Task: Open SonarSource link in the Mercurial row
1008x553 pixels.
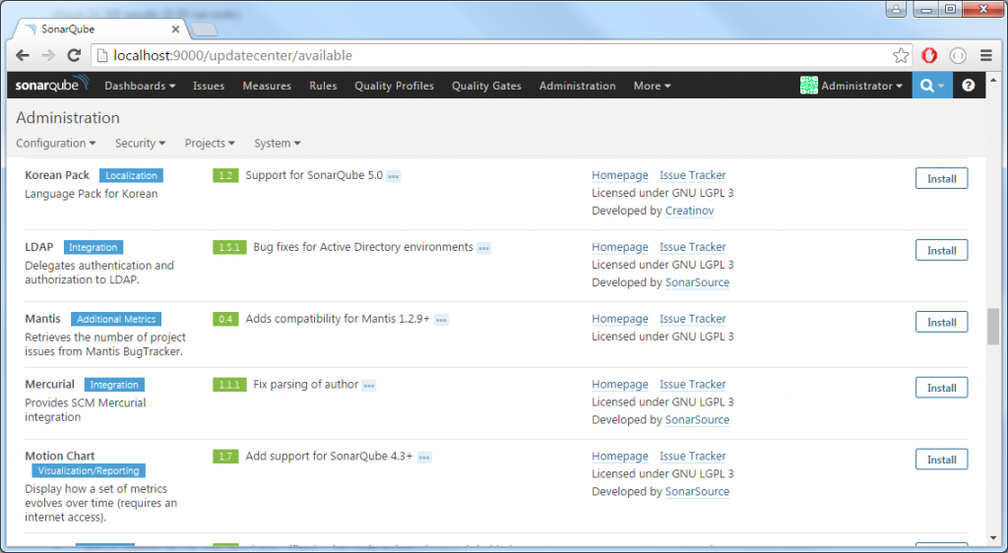Action: [697, 420]
